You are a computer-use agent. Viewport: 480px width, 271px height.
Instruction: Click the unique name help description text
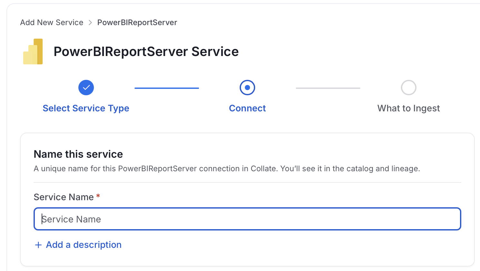(227, 169)
